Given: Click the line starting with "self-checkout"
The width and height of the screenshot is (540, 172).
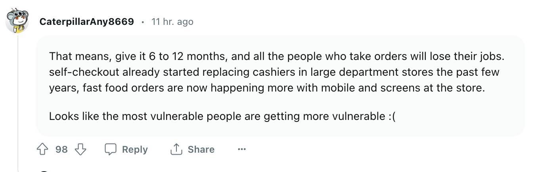Looking at the screenshot, I should click(x=274, y=72).
